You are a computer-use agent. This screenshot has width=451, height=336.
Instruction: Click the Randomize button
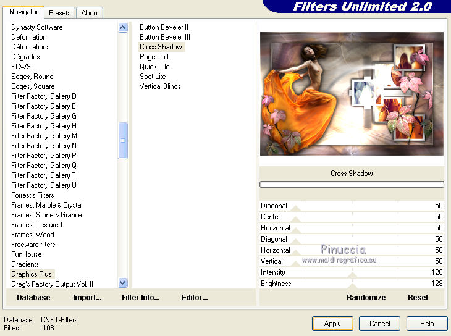coord(366,298)
